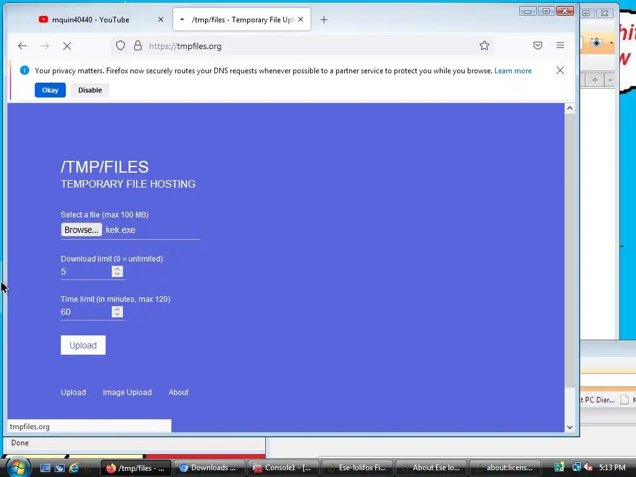Click the kek.exe selected file name
636x477 pixels.
(120, 230)
